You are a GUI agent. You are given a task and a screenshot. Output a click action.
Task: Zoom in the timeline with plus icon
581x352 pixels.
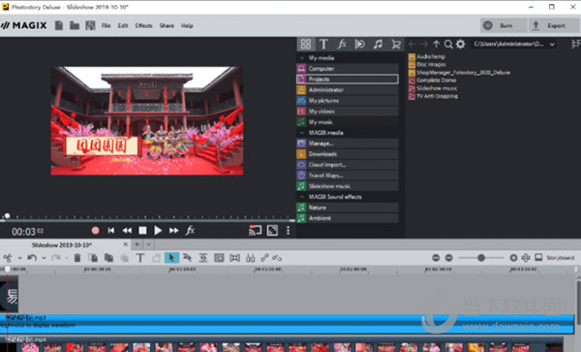(x=513, y=258)
